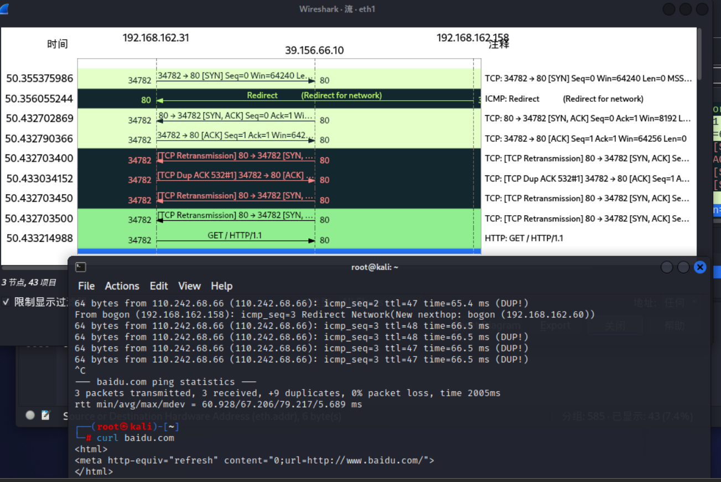Close the root@kali terminal with blue X
Image resolution: width=721 pixels, height=482 pixels.
pyautogui.click(x=700, y=267)
